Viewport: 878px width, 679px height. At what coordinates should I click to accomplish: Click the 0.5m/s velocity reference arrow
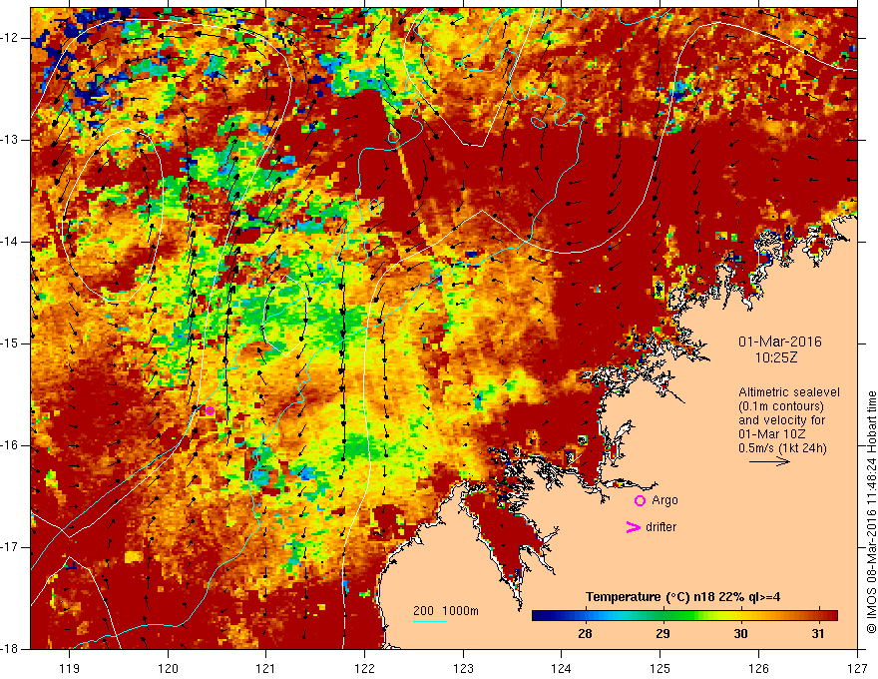click(769, 461)
